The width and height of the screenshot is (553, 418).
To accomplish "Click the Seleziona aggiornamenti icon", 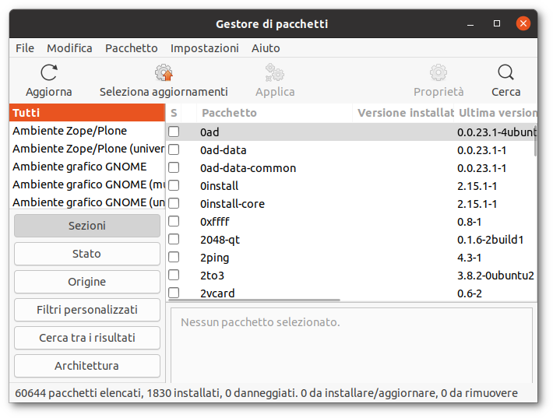I will click(x=164, y=73).
